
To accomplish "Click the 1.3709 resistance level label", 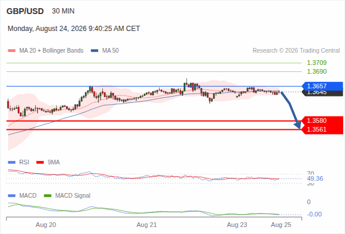I will coord(316,63).
